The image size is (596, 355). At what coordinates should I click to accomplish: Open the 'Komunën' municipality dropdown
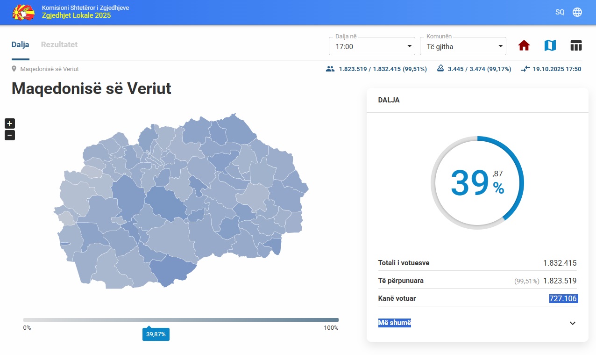pos(463,46)
